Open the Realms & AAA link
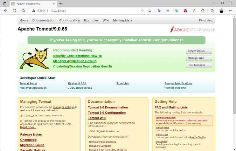The width and height of the screenshot is (236, 151). coord(77,84)
